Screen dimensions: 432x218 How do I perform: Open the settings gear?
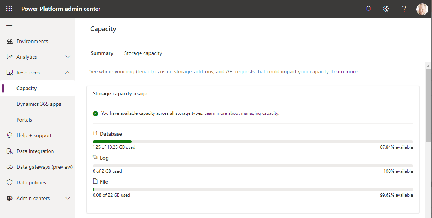click(386, 8)
